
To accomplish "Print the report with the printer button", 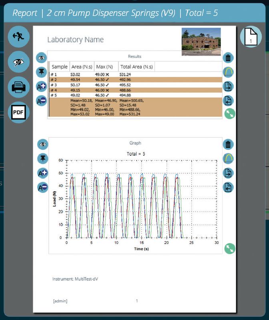I will pyautogui.click(x=18, y=87).
